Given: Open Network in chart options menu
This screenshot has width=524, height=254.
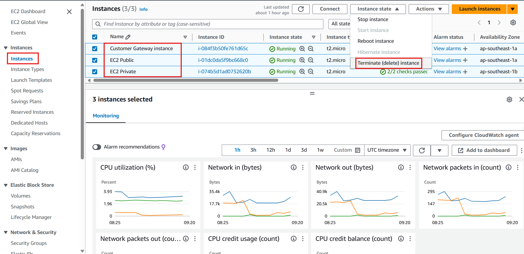Looking at the screenshot, I should coord(303,167).
